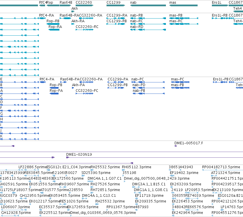Click the EK172659.5prime EST label
Screen dimensions: 243x217
point(83,207)
